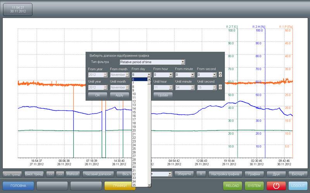
Task: Click the X button in bottom toolbar
Action: pos(201,174)
